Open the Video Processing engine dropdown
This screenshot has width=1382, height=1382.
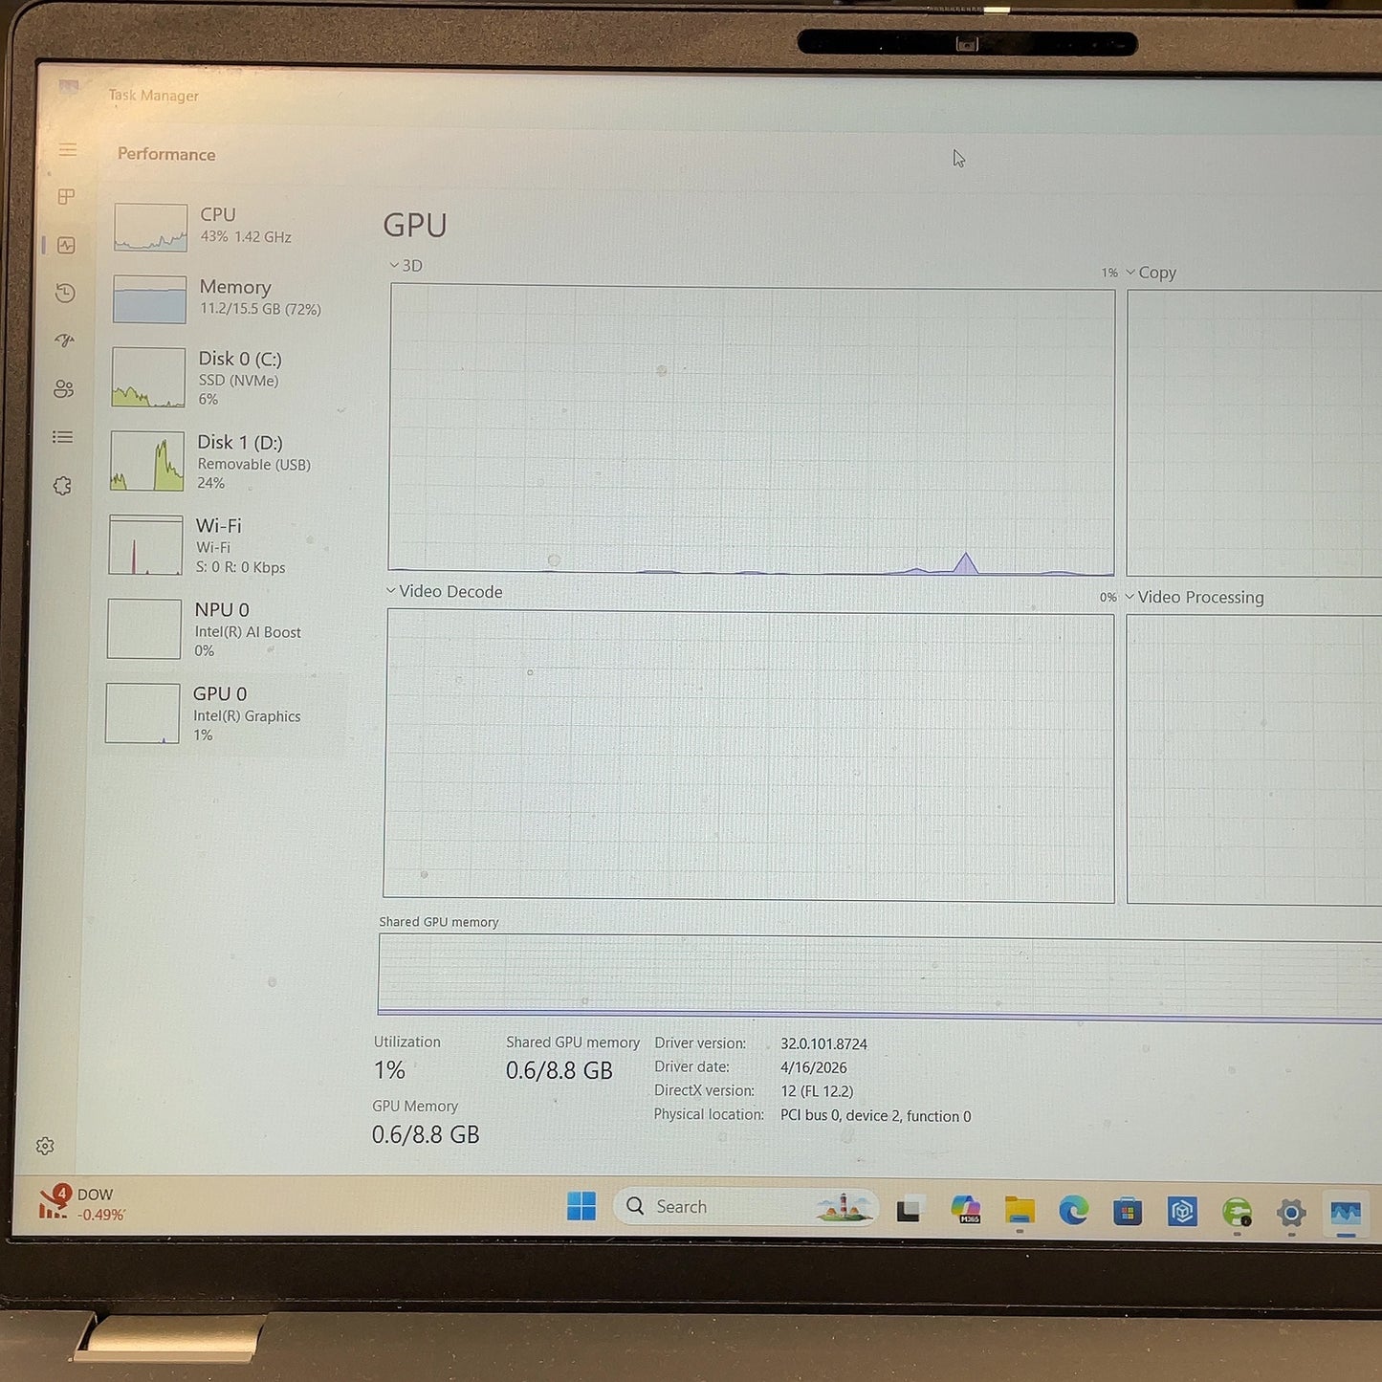[1195, 598]
